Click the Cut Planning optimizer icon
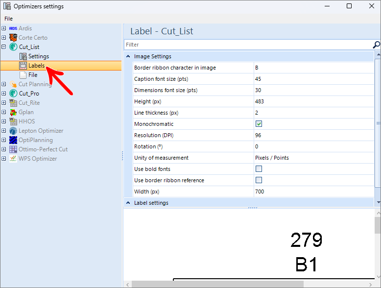Screen dimensions: 381x288 point(13,84)
